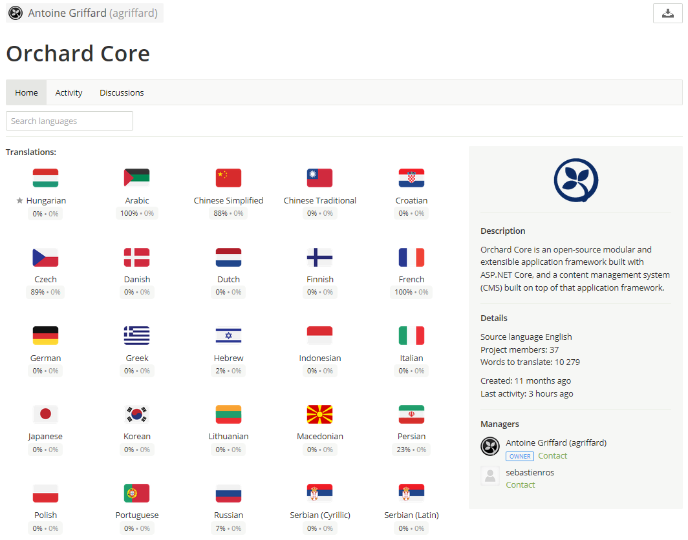This screenshot has height=540, width=688.
Task: Open sebastienros manager profile name
Action: pyautogui.click(x=530, y=473)
